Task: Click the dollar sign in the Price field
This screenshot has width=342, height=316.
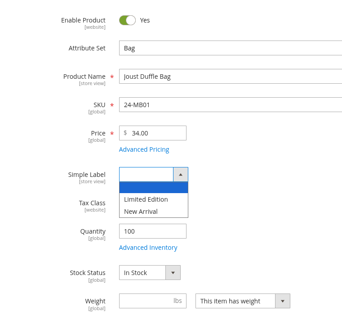Action: click(x=125, y=133)
